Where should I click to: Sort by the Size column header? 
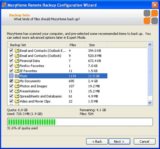point(96,45)
